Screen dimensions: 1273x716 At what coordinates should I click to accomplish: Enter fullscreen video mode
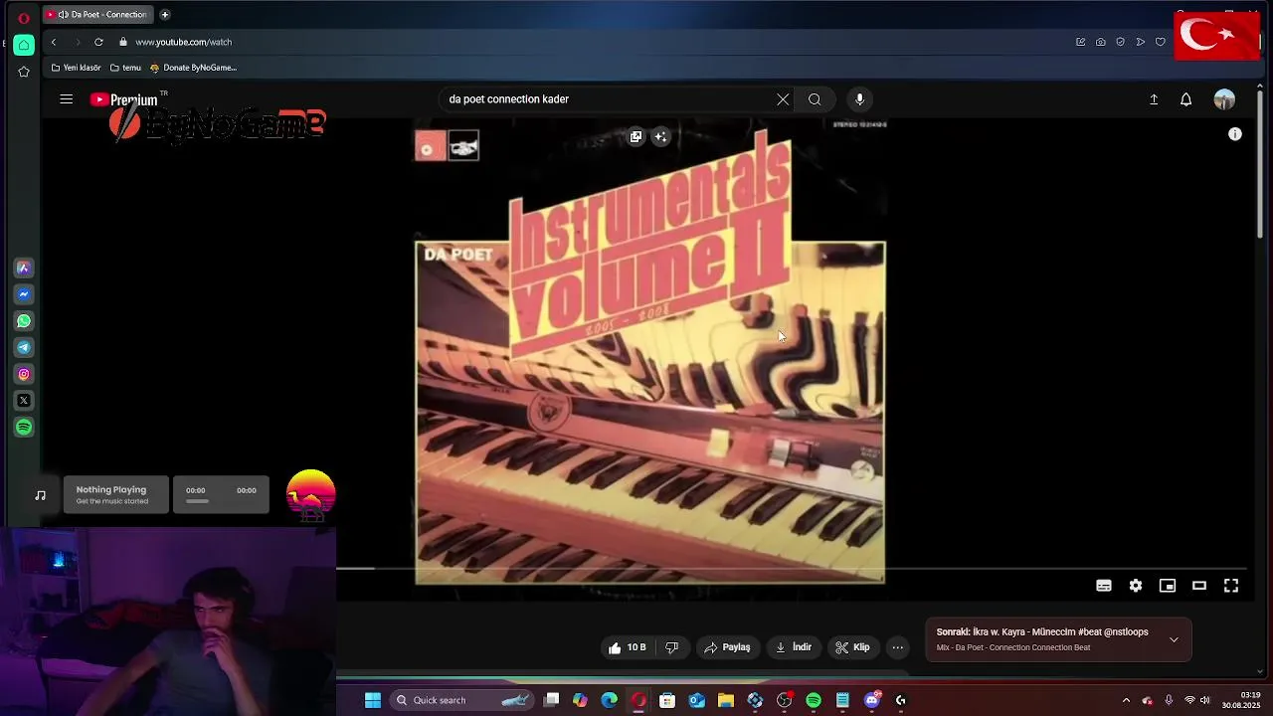coord(1231,586)
